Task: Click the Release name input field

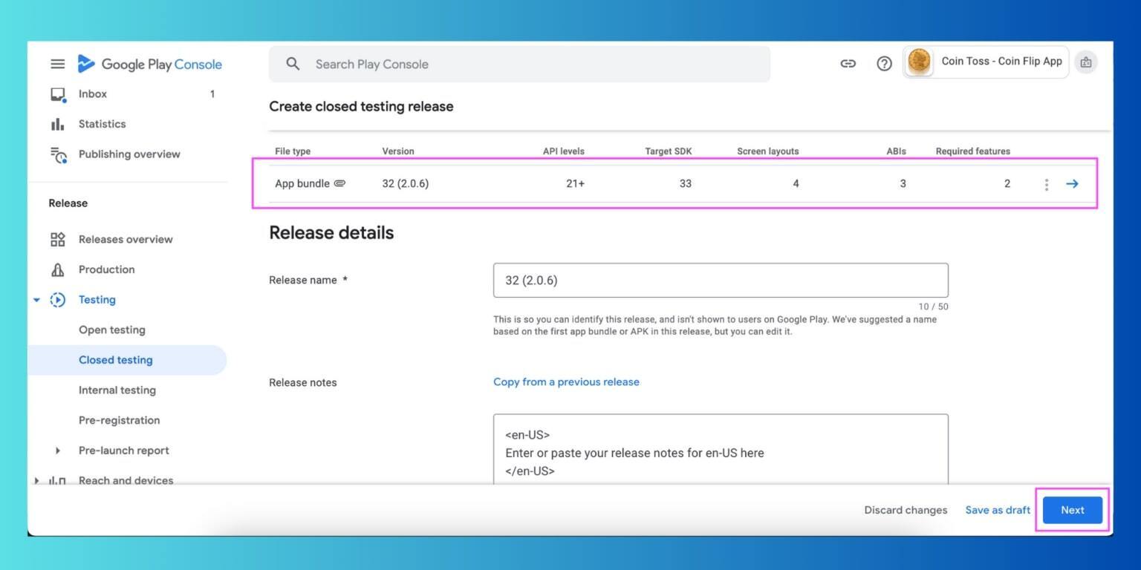Action: [x=721, y=281]
